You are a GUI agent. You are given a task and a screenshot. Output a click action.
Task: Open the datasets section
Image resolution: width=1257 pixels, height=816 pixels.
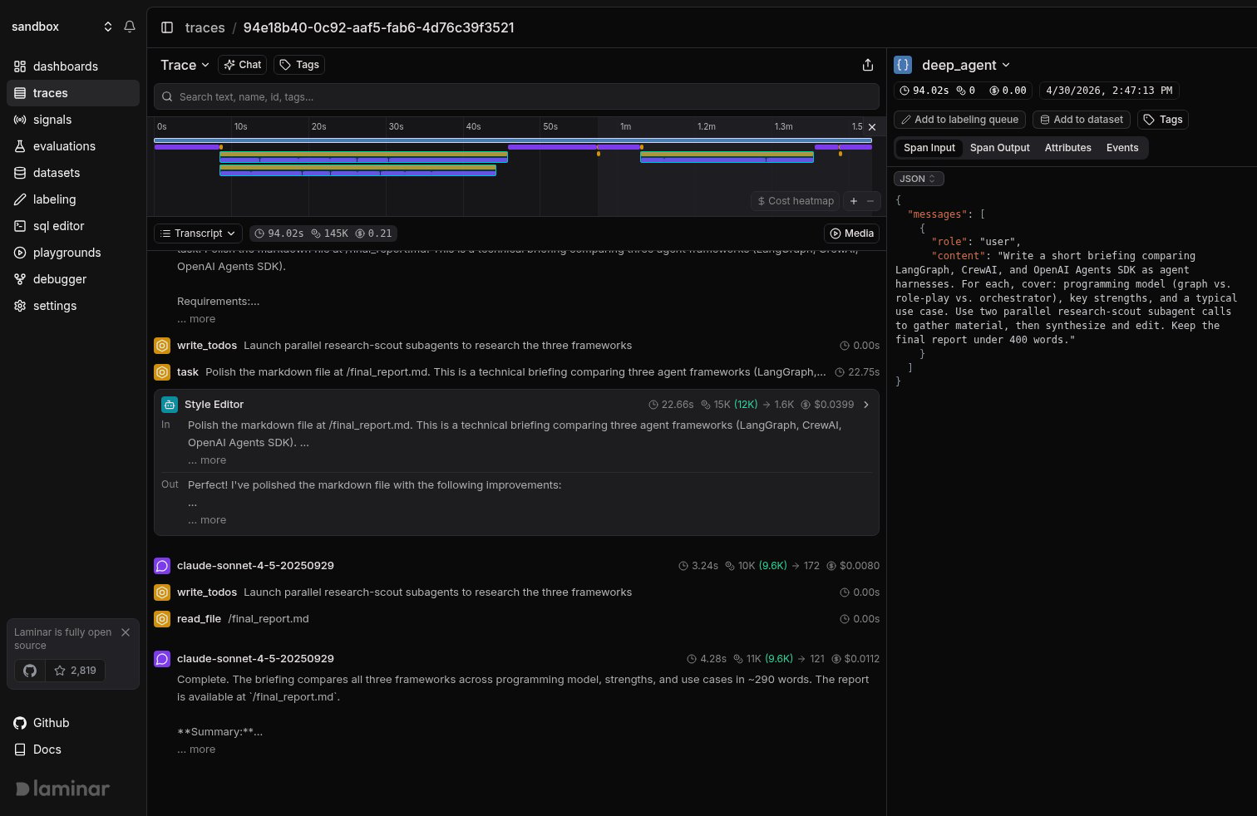tap(73, 173)
